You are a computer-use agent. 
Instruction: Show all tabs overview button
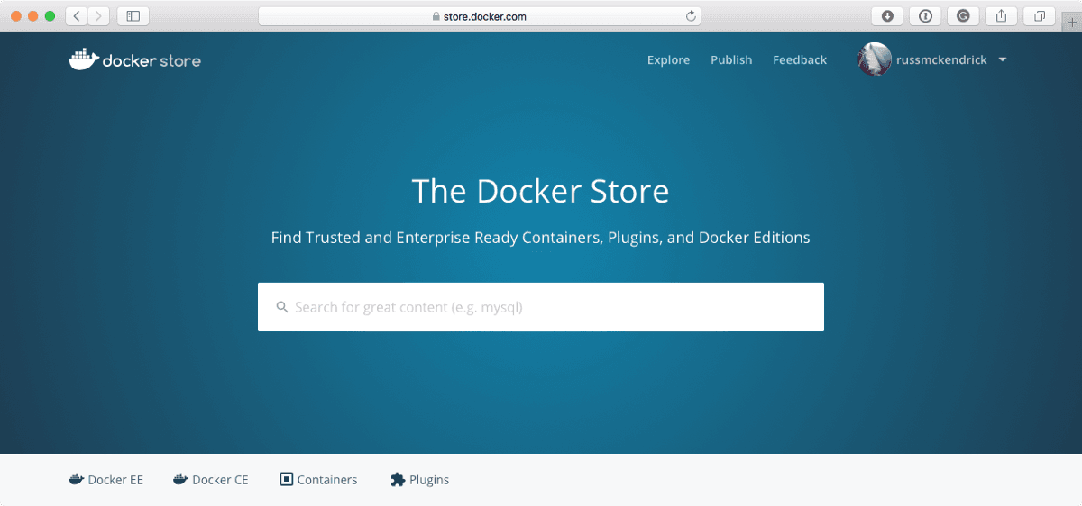(1040, 16)
